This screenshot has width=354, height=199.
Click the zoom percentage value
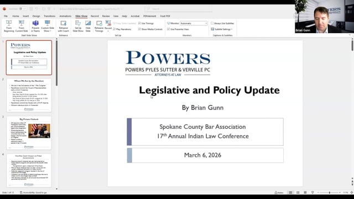coord(345,193)
